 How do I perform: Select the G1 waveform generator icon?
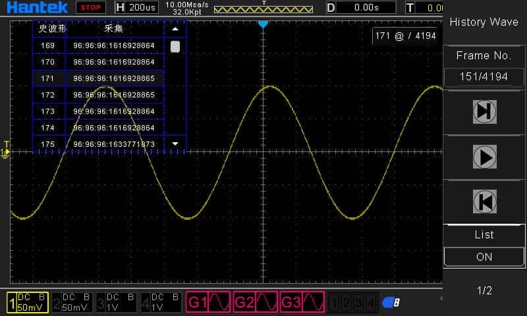(208, 303)
